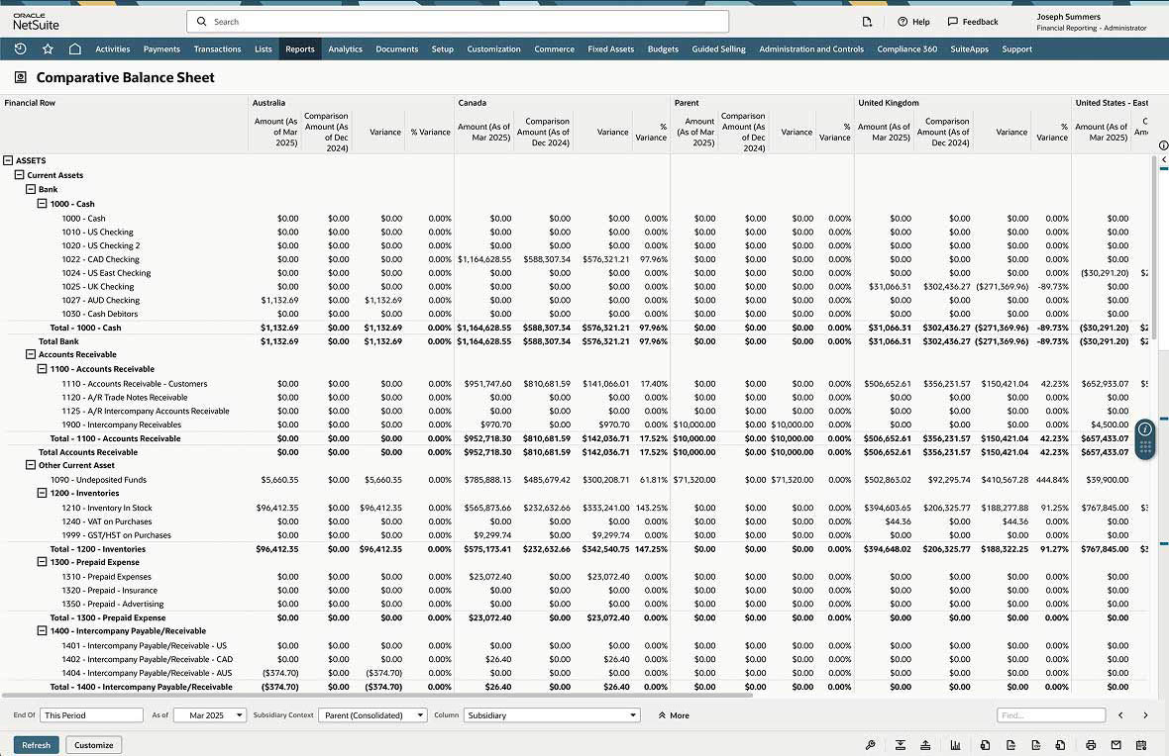Click the Shortcuts star icon
The width and height of the screenshot is (1169, 756).
48,48
